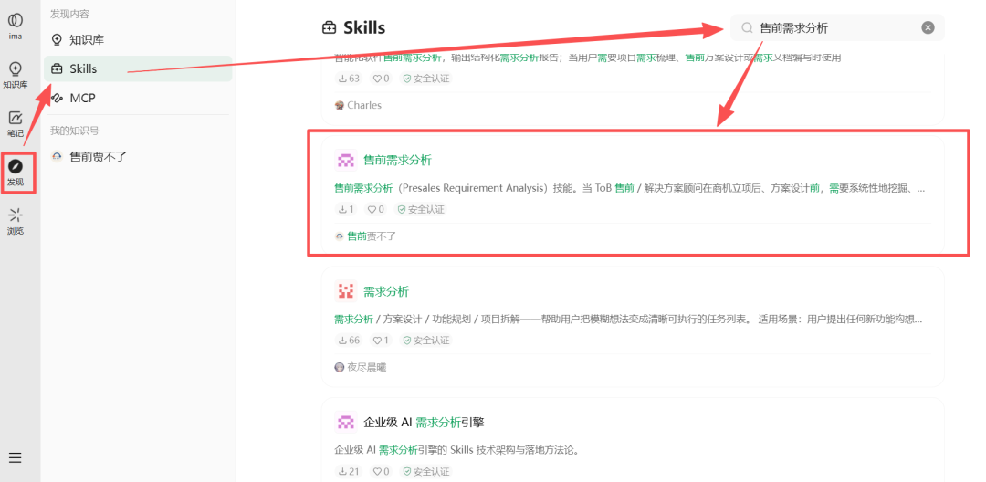This screenshot has width=986, height=482.
Task: Click download count 21 on 企业级 card
Action: tap(349, 471)
